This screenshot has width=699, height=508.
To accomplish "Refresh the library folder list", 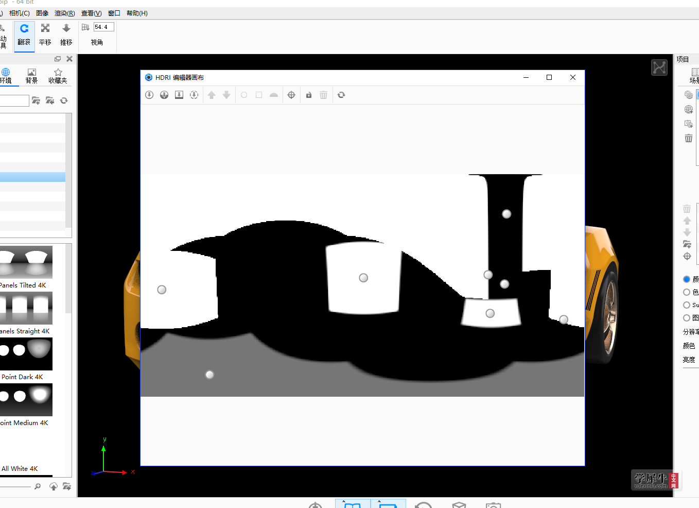I will click(x=64, y=100).
